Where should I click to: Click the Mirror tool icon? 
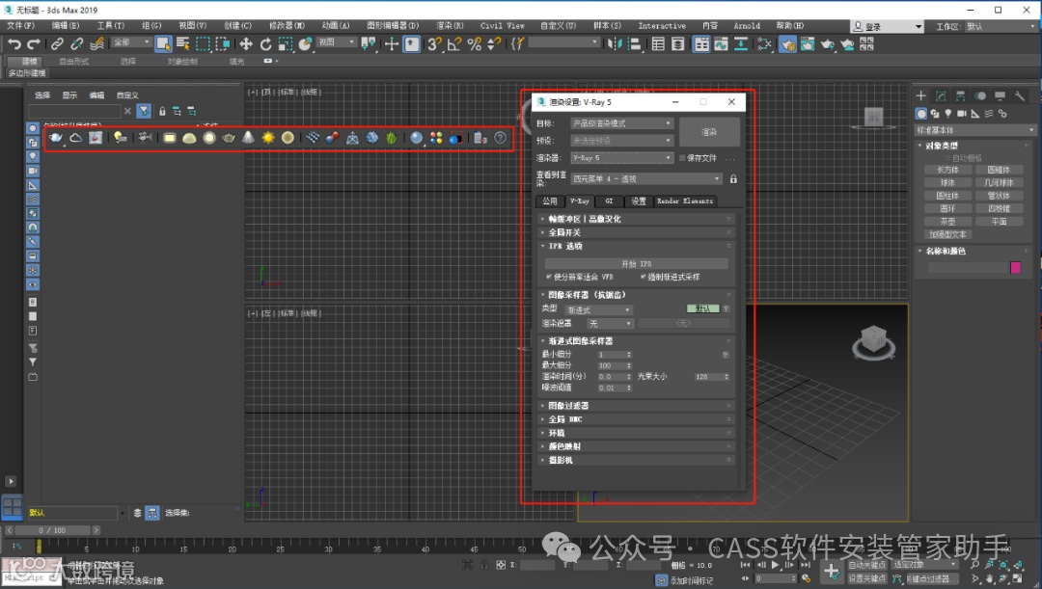pyautogui.click(x=615, y=43)
